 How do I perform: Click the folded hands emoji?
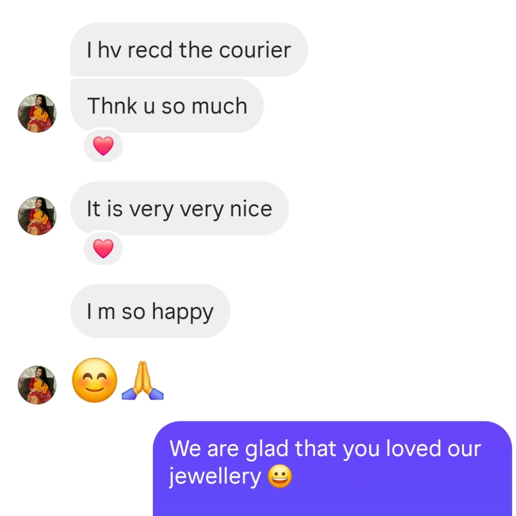pyautogui.click(x=142, y=380)
